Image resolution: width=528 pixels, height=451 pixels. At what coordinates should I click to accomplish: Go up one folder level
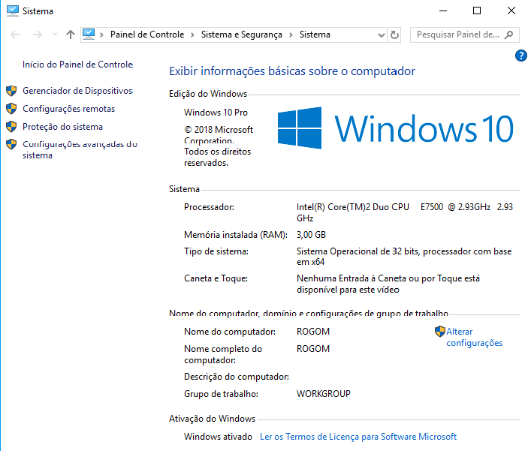(x=71, y=35)
